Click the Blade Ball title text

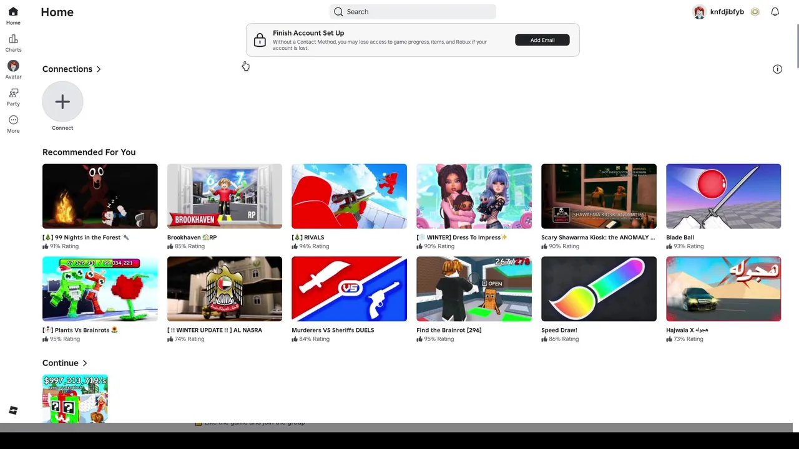680,238
